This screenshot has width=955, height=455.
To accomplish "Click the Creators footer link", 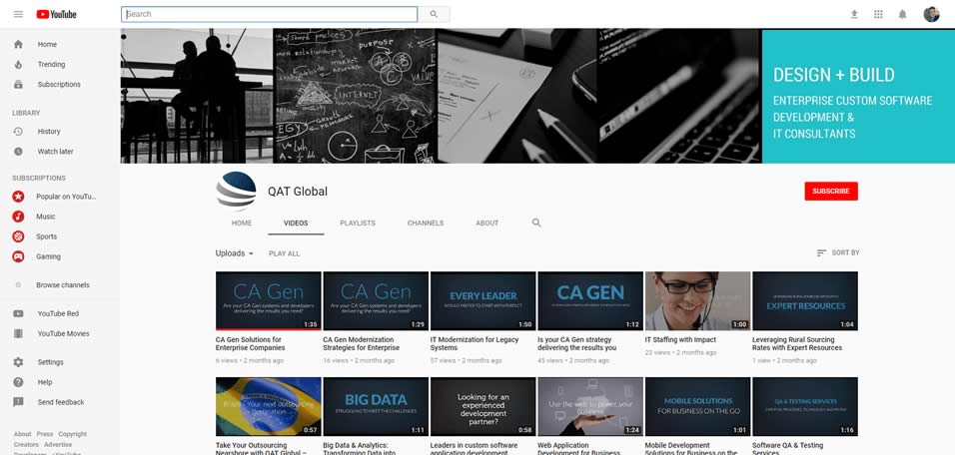I will click(26, 445).
